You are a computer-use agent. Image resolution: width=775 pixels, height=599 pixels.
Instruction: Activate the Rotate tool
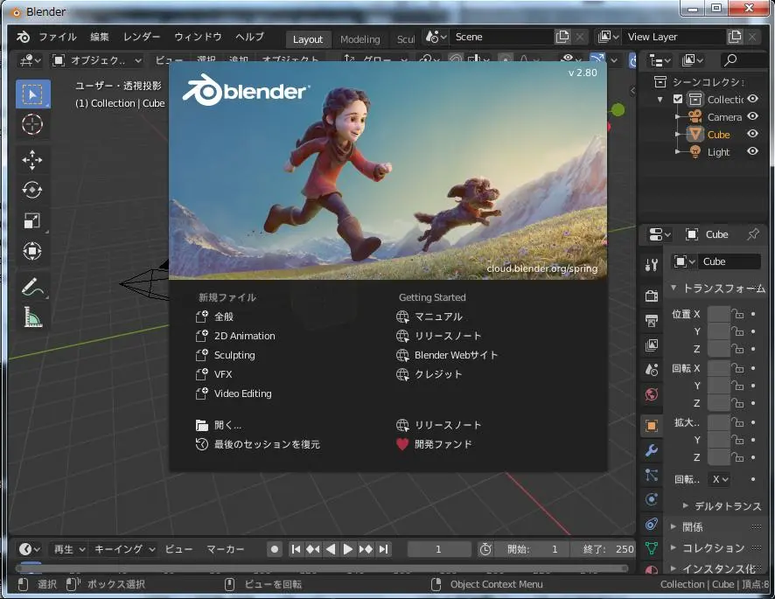tap(32, 191)
